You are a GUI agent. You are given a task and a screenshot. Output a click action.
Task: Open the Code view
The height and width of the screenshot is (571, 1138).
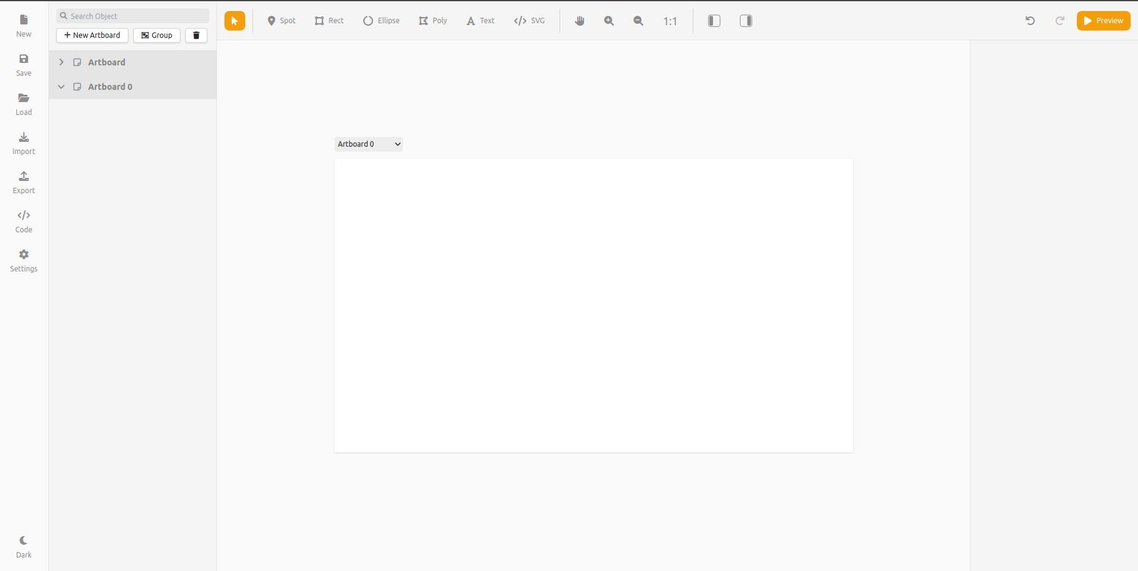(24, 222)
